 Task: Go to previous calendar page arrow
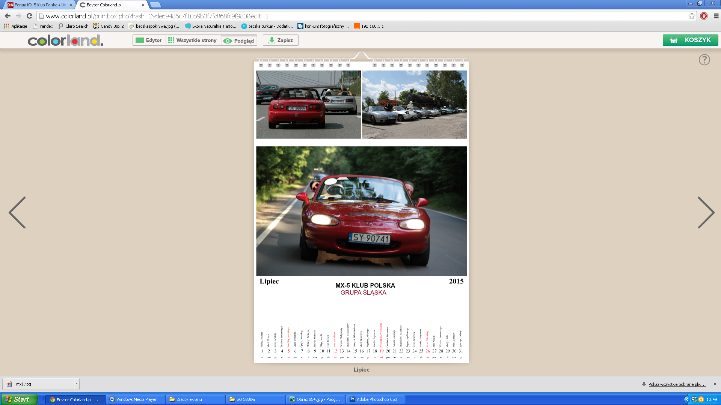point(17,213)
